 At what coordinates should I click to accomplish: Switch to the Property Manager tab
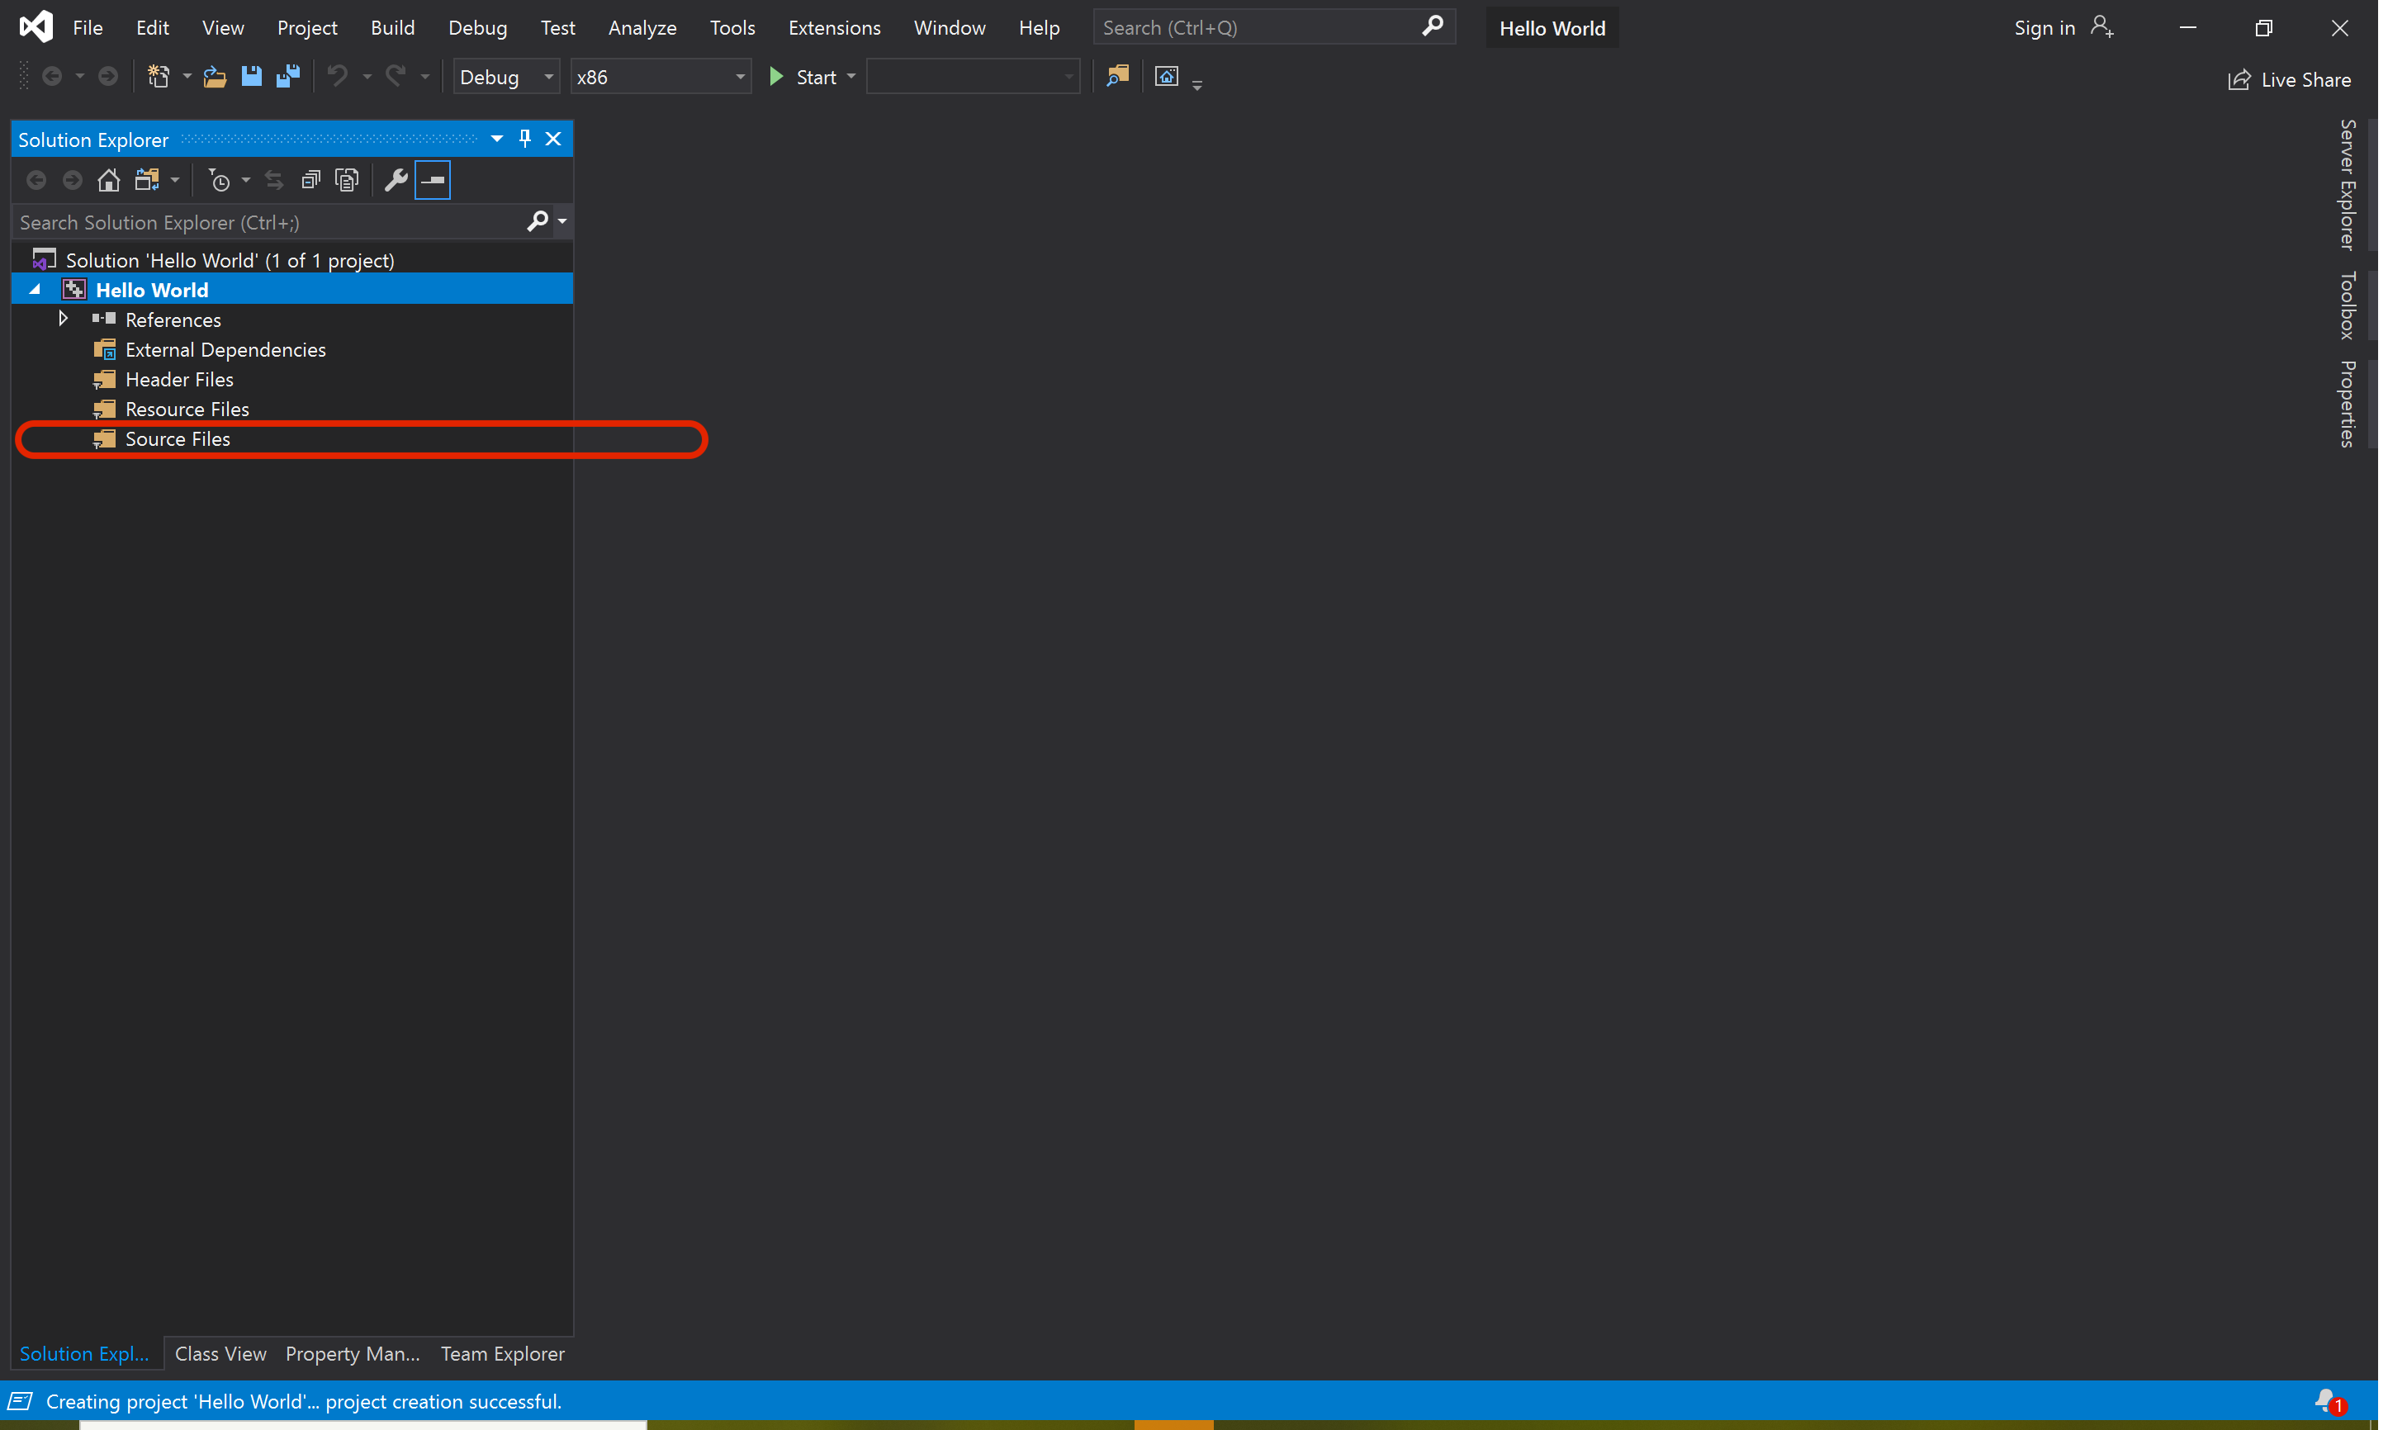353,1353
